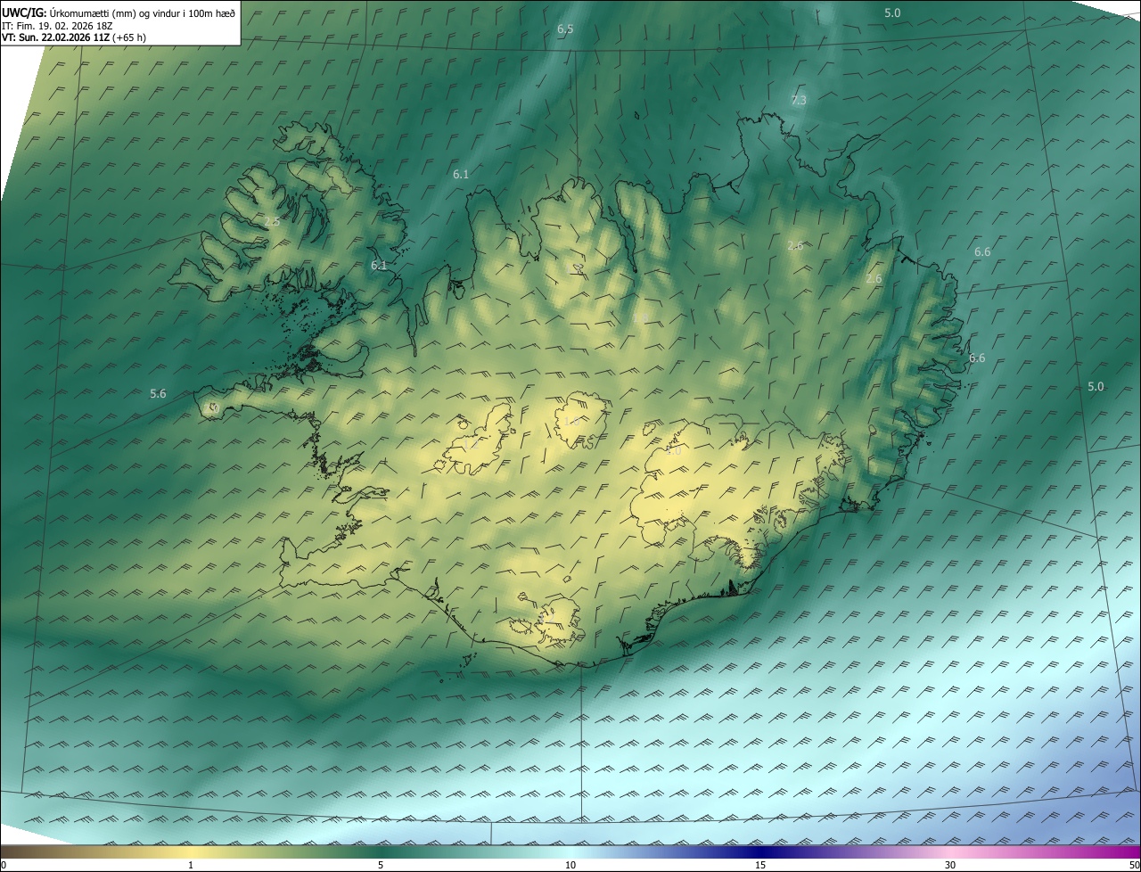
Task: Click the 1 tick label on the color scale
Action: [191, 865]
